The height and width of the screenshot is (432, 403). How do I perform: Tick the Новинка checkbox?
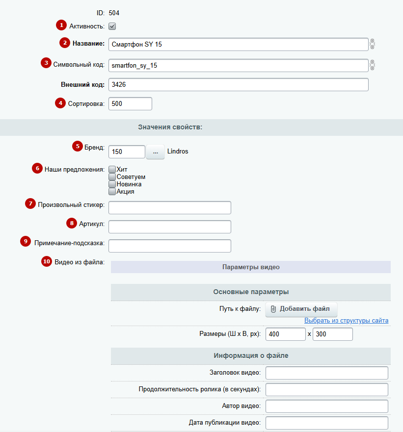pos(112,184)
